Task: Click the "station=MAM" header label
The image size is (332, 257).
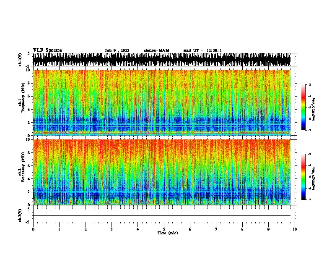Action: click(156, 50)
